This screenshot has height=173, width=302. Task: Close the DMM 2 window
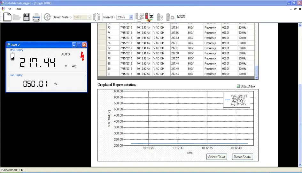tap(84, 45)
